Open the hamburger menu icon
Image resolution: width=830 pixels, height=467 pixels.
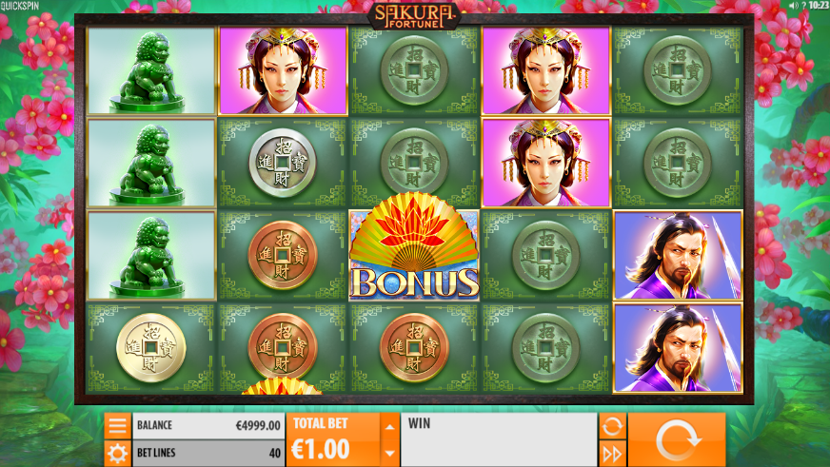tap(117, 426)
